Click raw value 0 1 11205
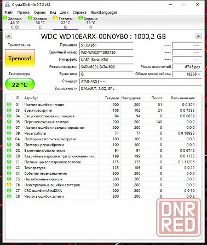Screen dimensions: 207x245 [x=186, y=162]
